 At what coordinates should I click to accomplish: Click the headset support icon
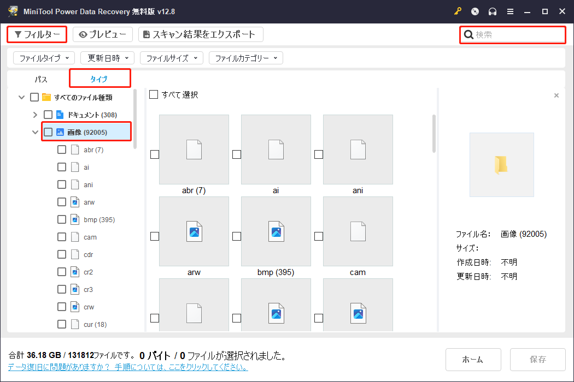coord(493,11)
